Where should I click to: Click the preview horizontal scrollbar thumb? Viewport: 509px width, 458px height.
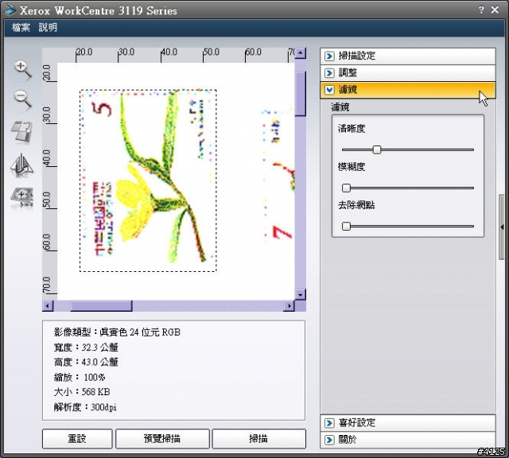(x=101, y=306)
